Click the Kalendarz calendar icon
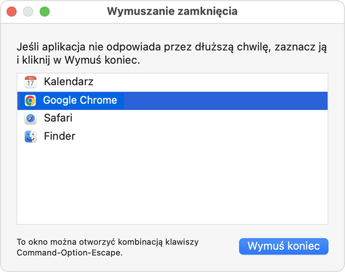The image size is (345, 272). [x=30, y=82]
